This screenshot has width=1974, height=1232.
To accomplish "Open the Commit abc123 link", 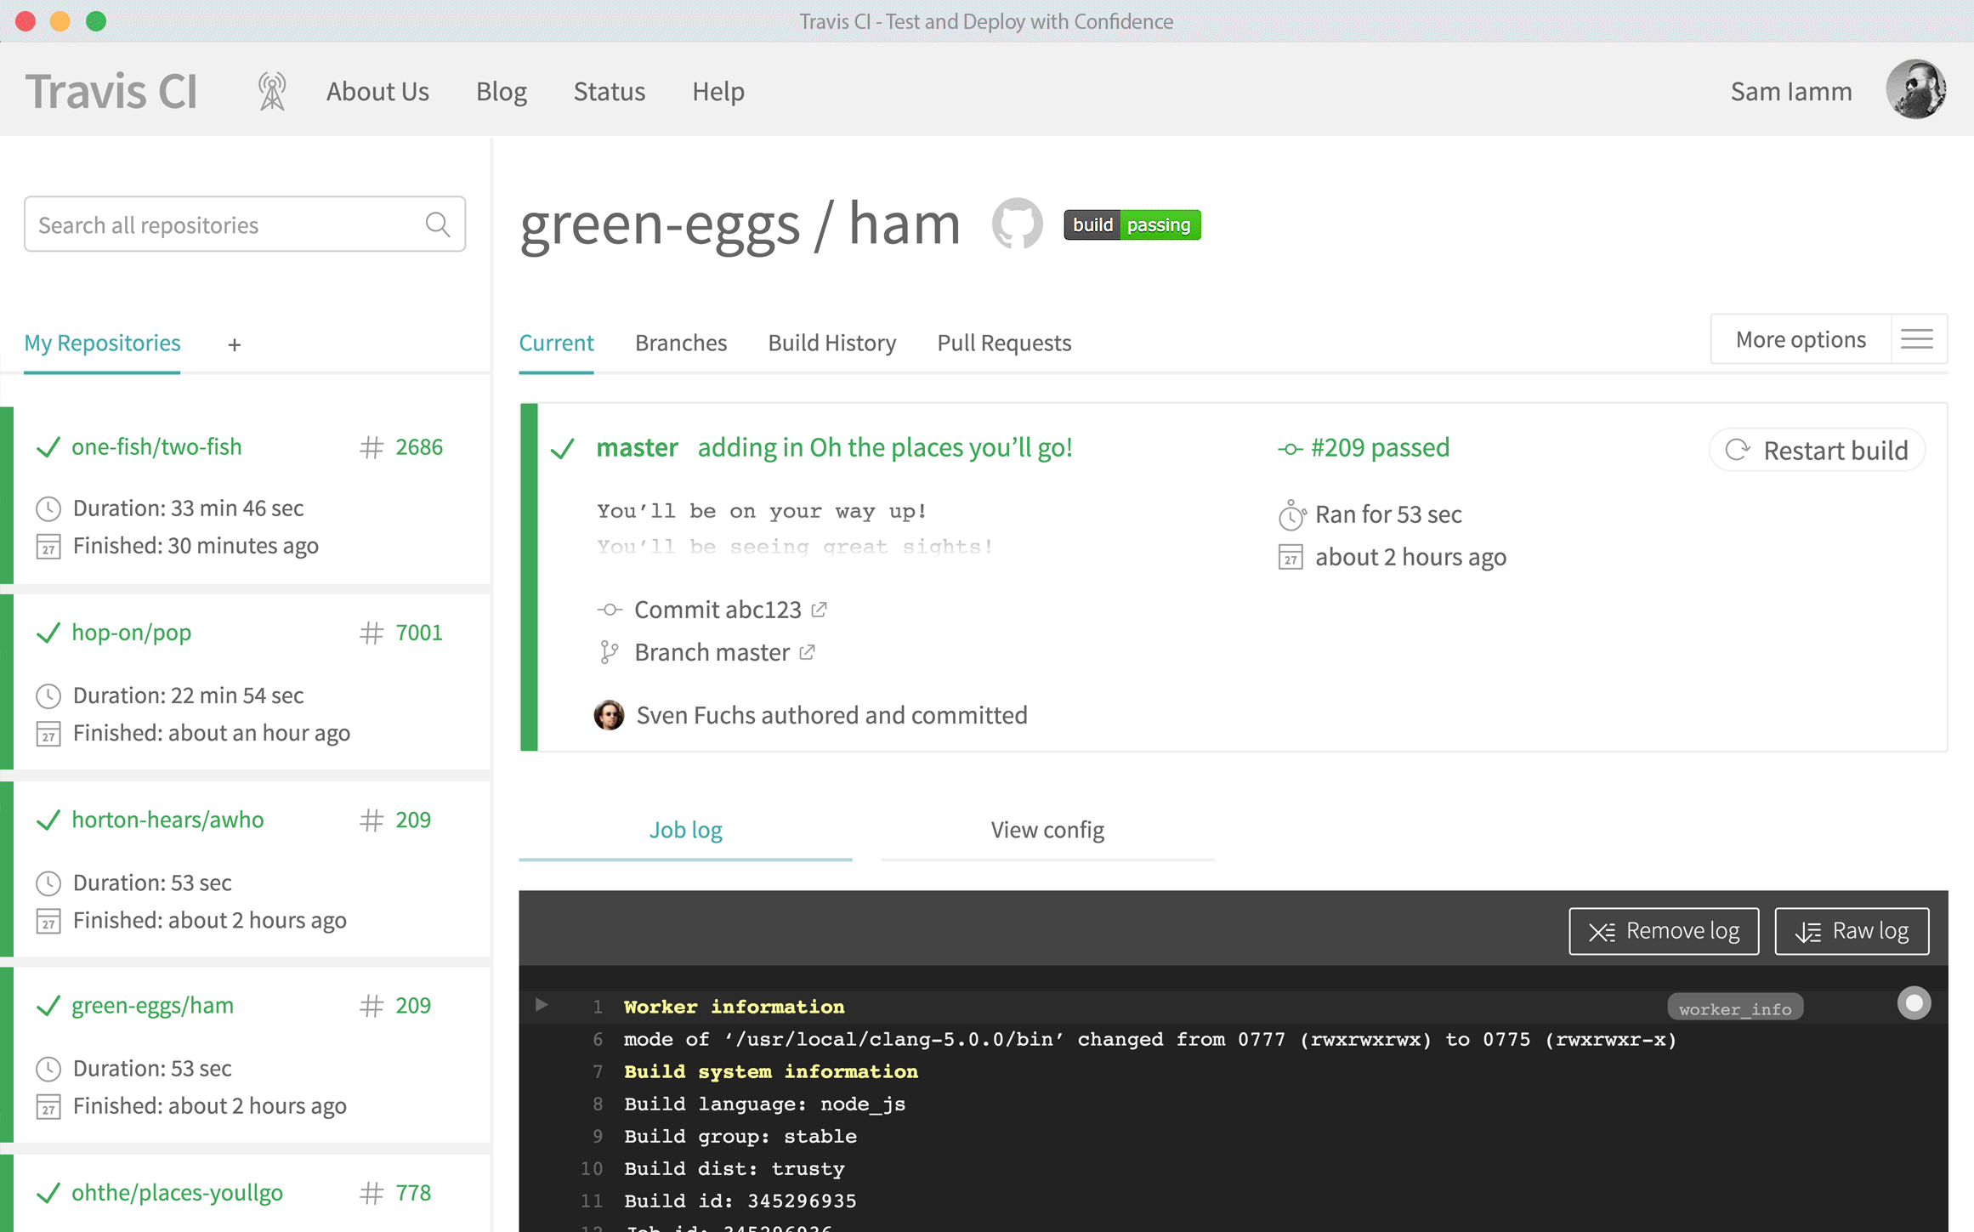I will coord(717,609).
